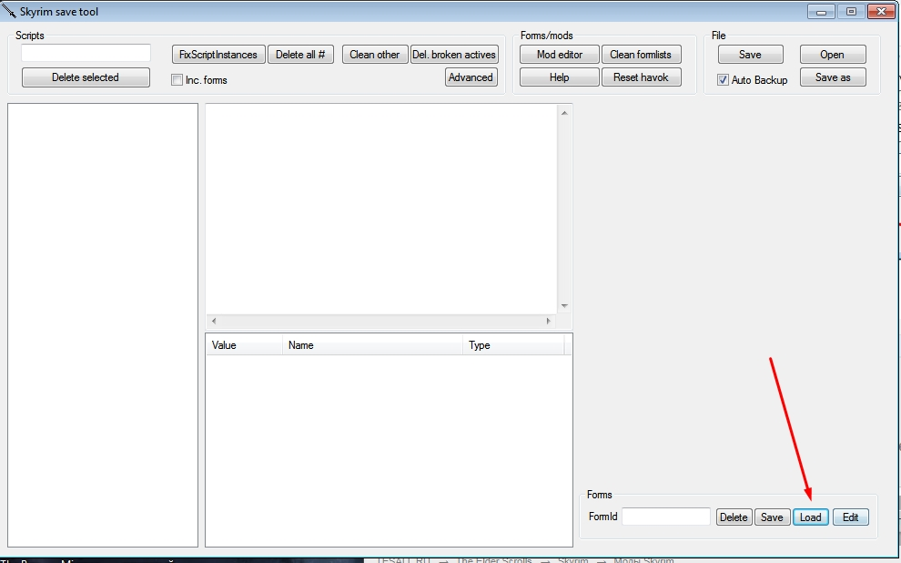Click the horizontal scrollbar left arrow

tap(214, 321)
